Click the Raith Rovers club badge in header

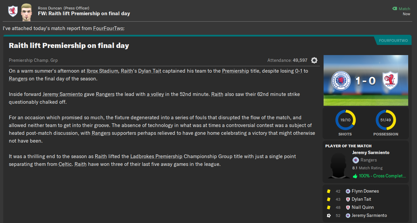click(x=13, y=11)
